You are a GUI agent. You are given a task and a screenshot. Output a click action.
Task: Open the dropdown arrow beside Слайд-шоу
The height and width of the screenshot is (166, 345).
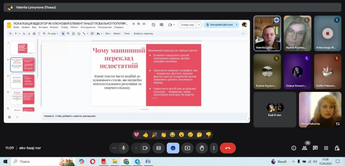199,25
